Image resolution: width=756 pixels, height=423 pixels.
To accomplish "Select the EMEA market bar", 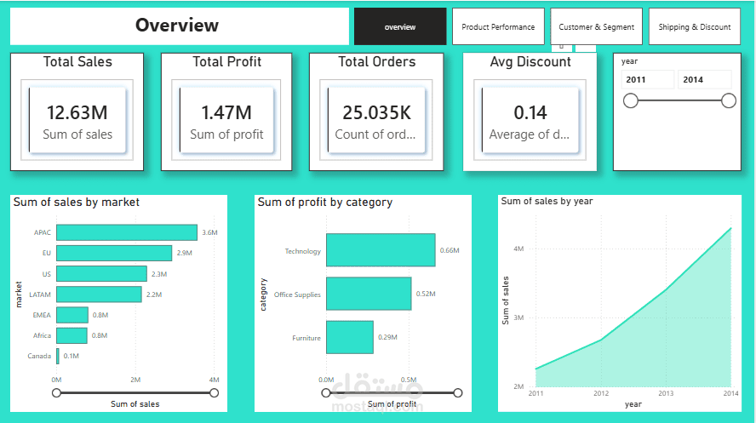I will tap(72, 315).
